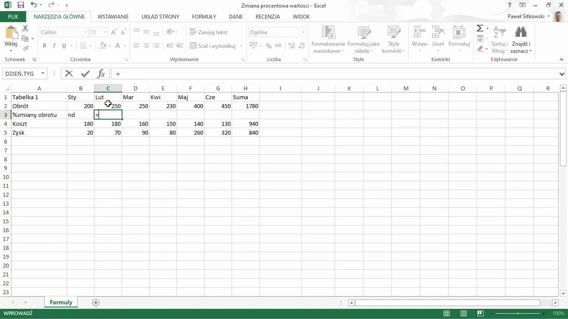
Task: Switch to the WSTAWIANIE tab
Action: pyautogui.click(x=113, y=16)
